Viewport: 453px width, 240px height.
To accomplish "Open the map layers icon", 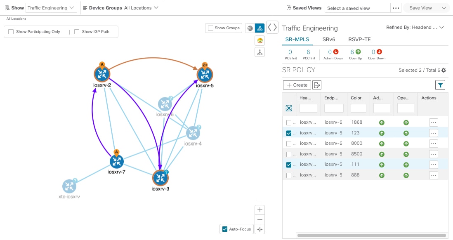I will pyautogui.click(x=260, y=40).
